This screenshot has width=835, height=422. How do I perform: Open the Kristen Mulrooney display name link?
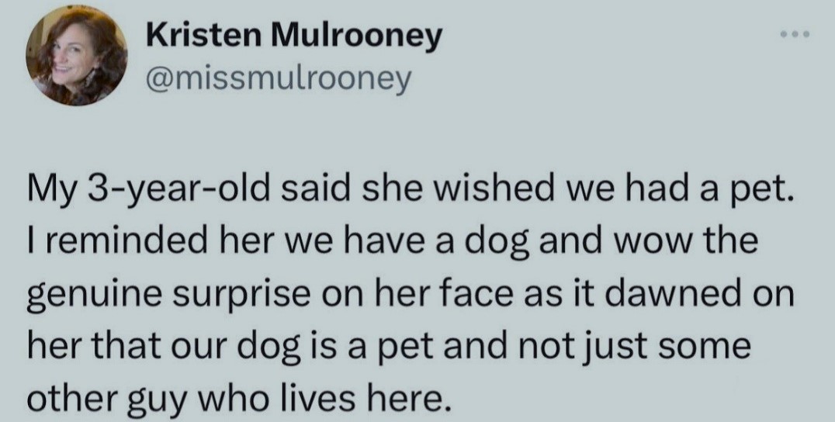pyautogui.click(x=294, y=34)
